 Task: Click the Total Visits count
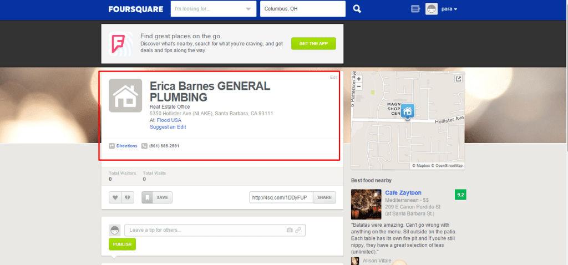pos(144,179)
